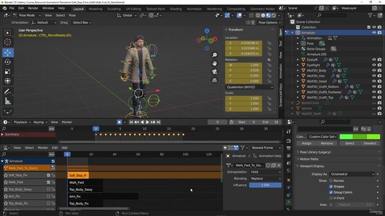Viewport: 385px width, 216px height.
Task: Toggle mute on Soft_Stop_Fix NLA track
Action: 48,175
